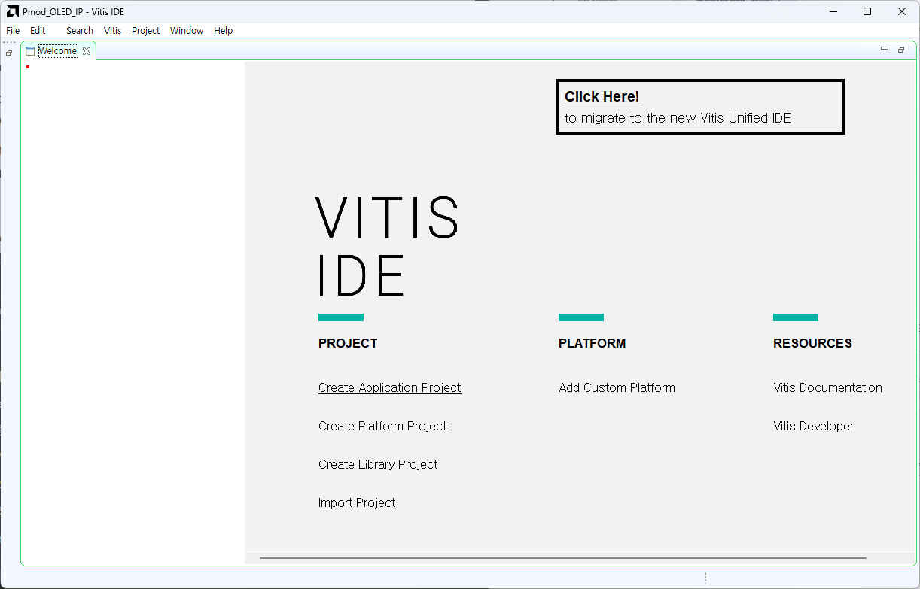920x589 pixels.
Task: Click the restore icon left of Welcome tab
Action: point(9,53)
